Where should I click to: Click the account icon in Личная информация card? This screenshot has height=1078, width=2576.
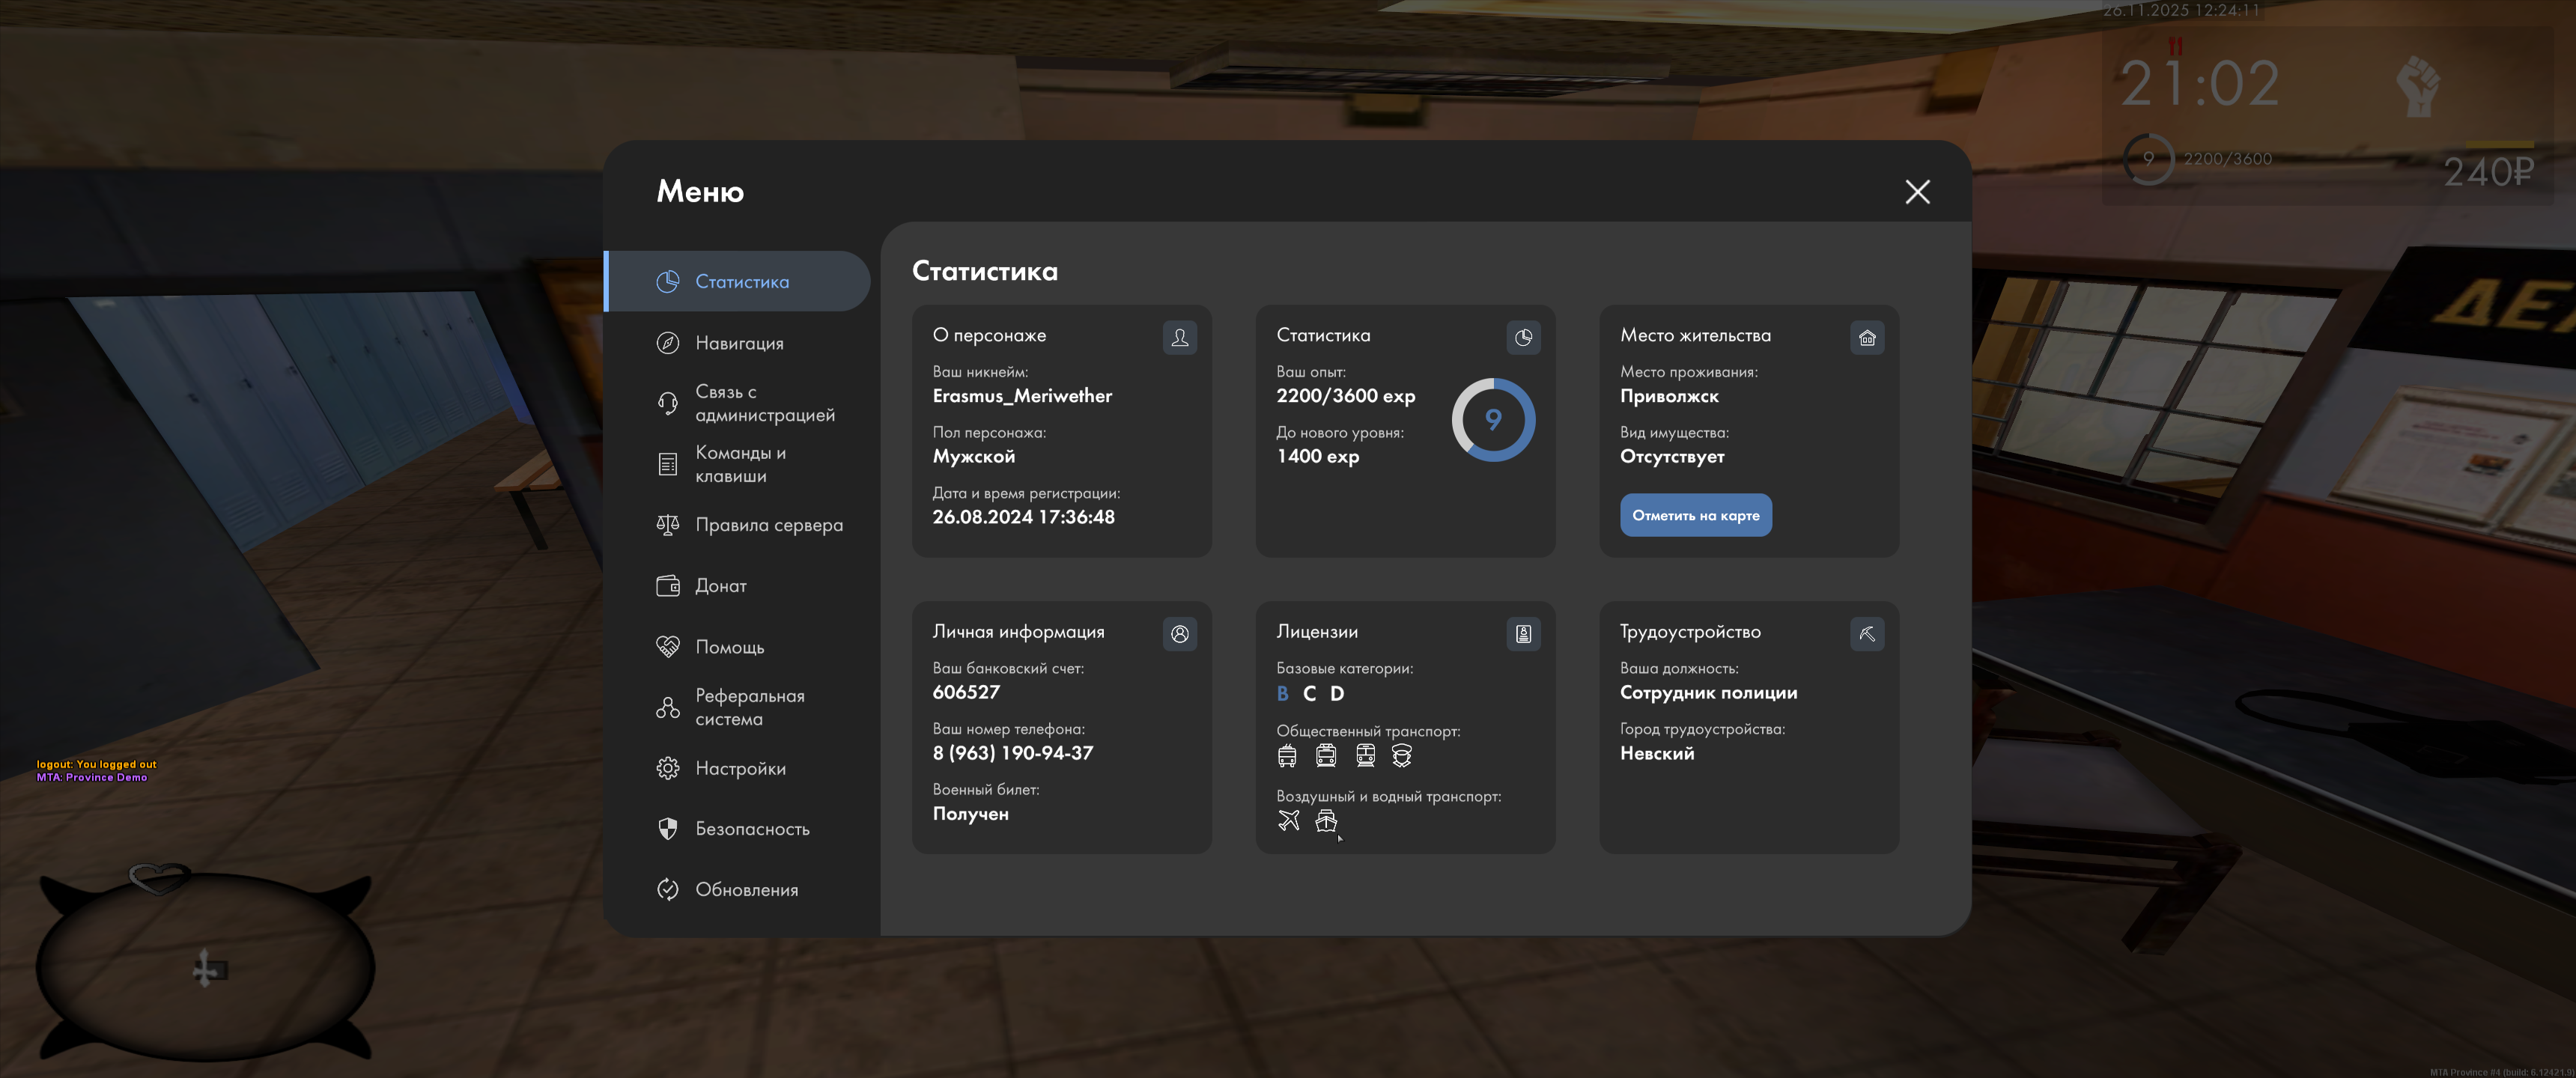pyautogui.click(x=1179, y=633)
